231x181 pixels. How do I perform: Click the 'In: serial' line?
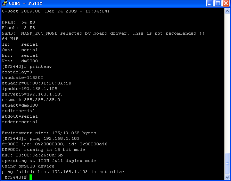20,45
